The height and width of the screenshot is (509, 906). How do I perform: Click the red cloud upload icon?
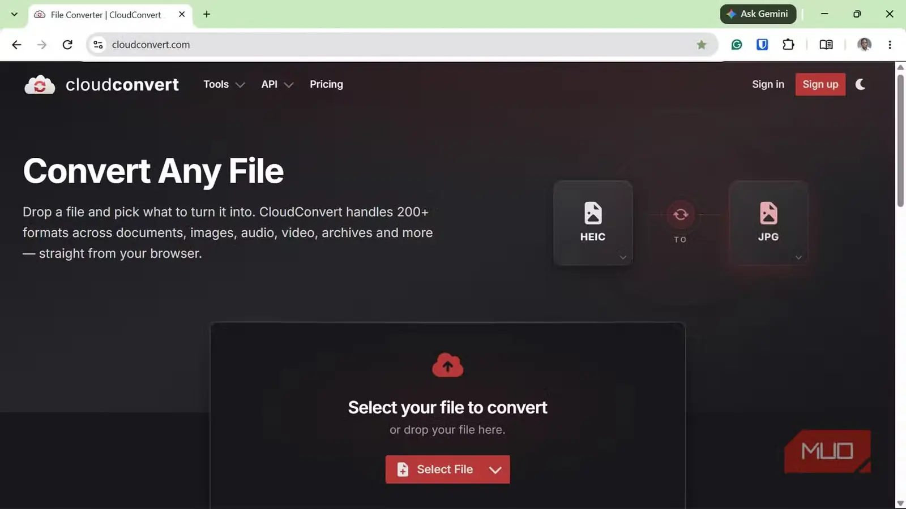tap(447, 365)
